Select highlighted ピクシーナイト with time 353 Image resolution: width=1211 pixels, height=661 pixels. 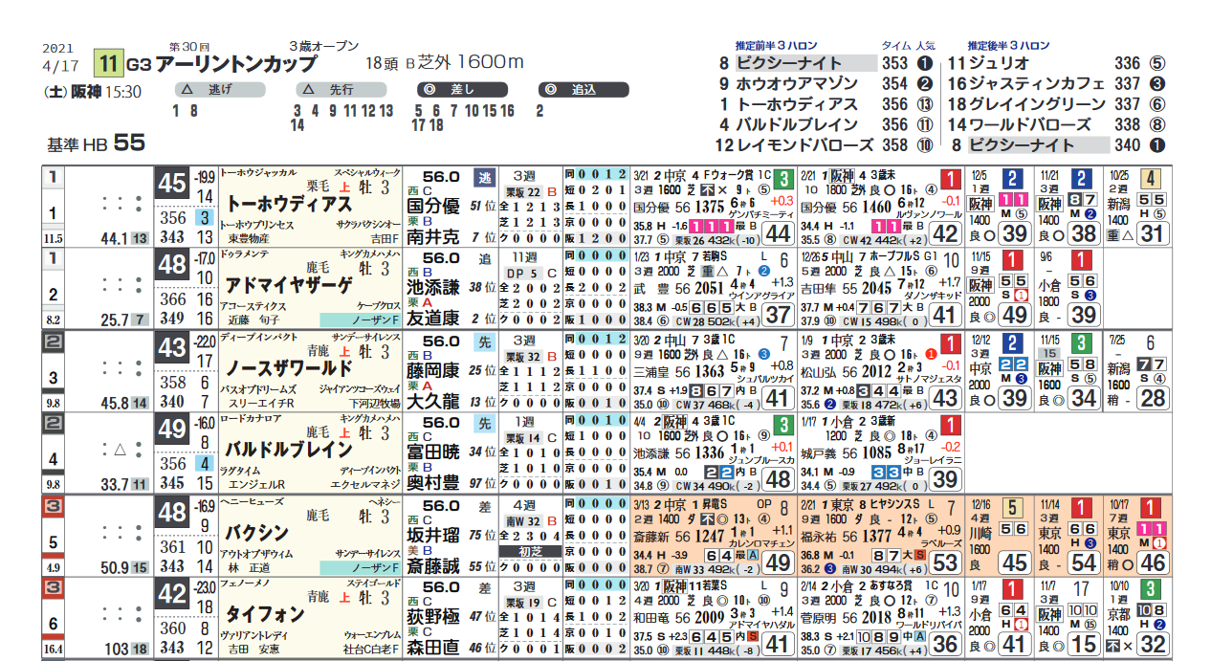805,63
